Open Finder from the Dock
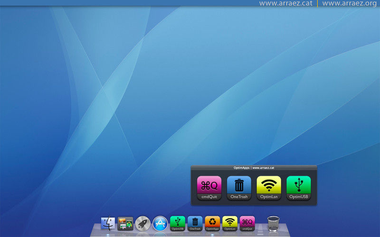The image size is (380, 237). coord(108,223)
